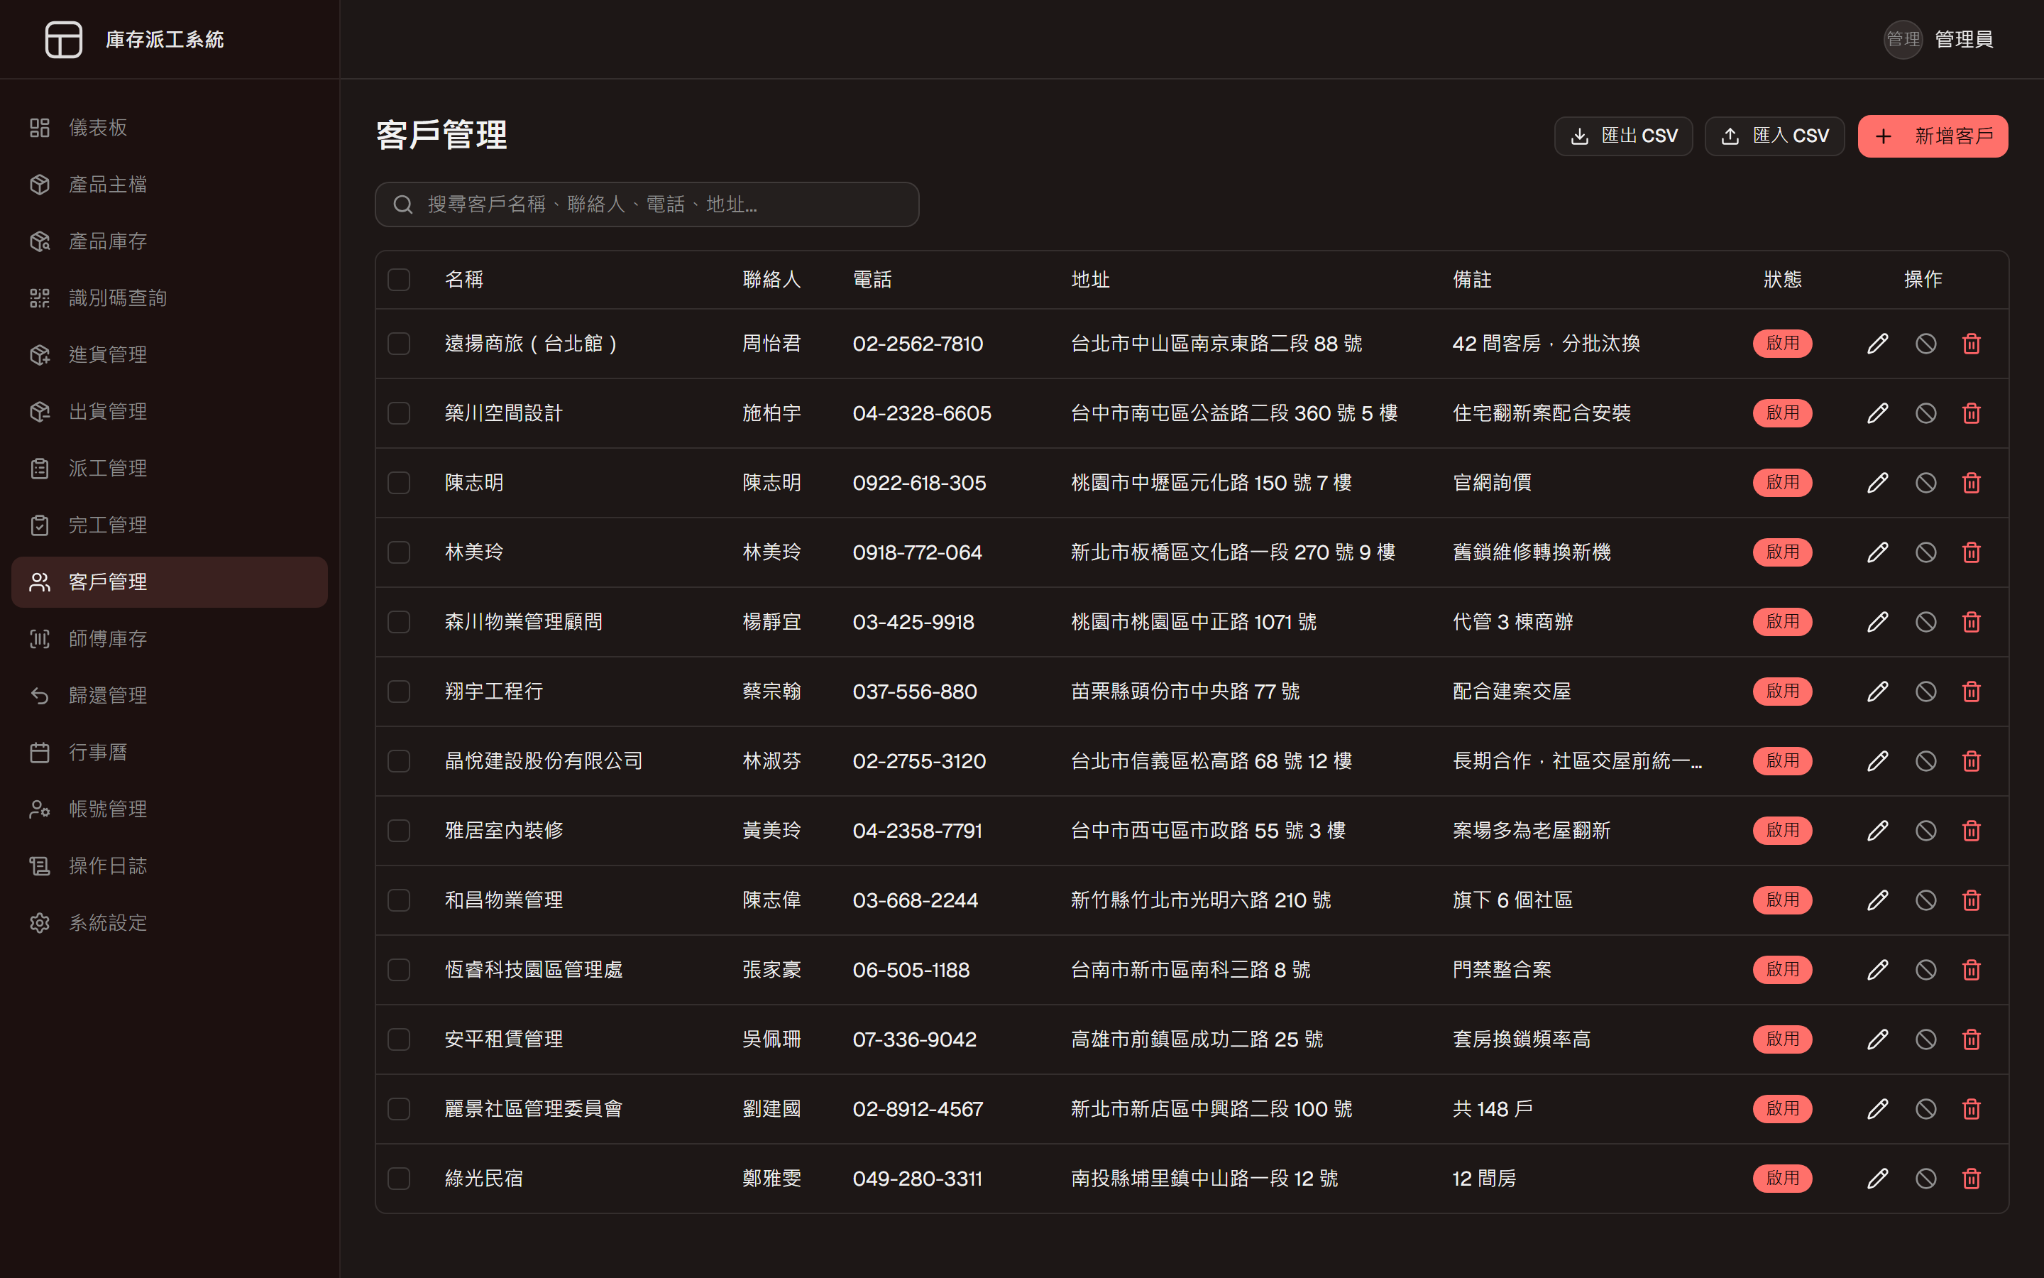Open 帳號管理 sidebar item
The width and height of the screenshot is (2044, 1278).
click(170, 809)
